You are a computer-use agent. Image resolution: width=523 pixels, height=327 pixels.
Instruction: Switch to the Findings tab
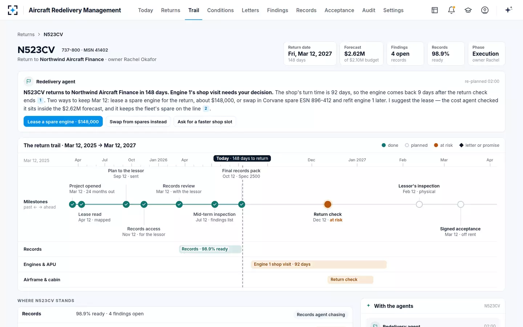tap(277, 10)
